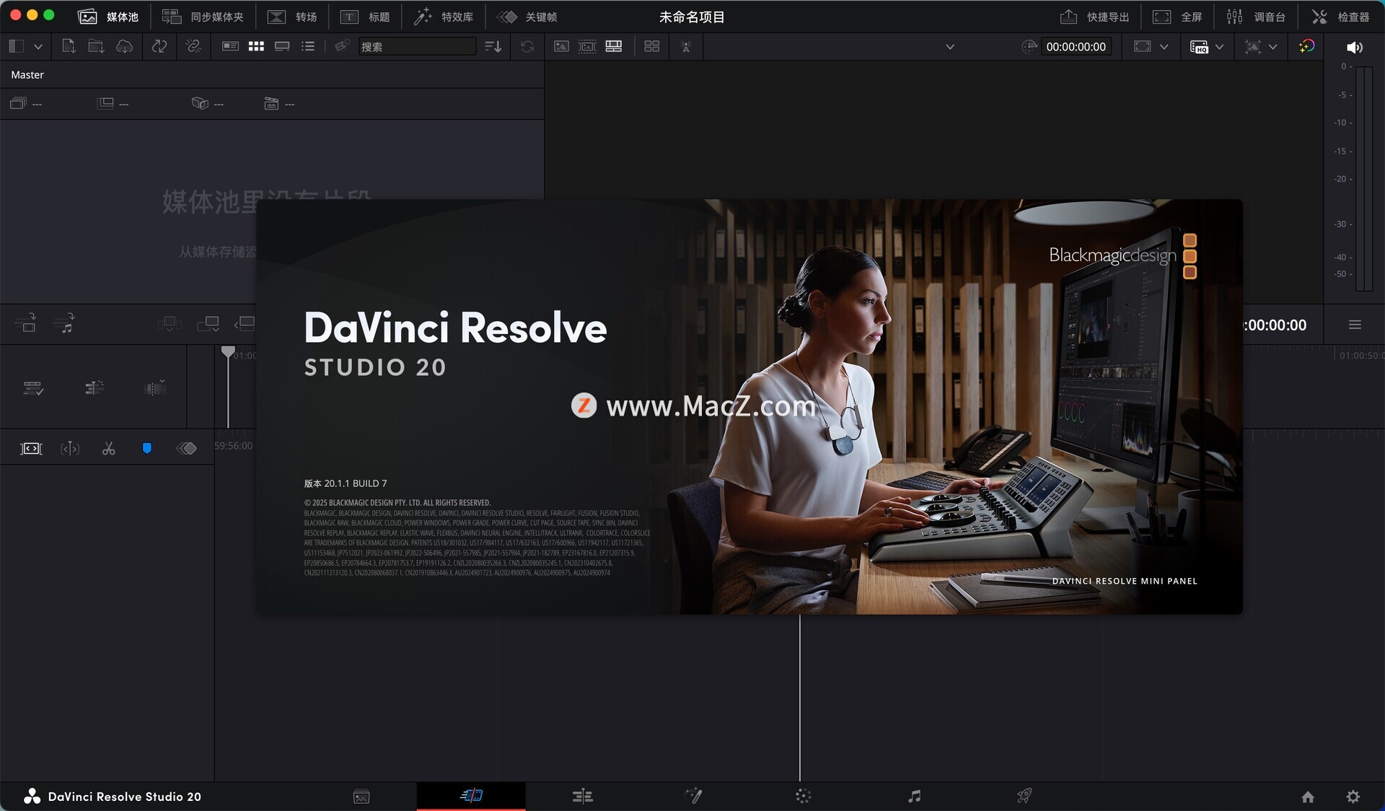Click the fit timeline to window icon
The height and width of the screenshot is (811, 1385).
point(31,449)
